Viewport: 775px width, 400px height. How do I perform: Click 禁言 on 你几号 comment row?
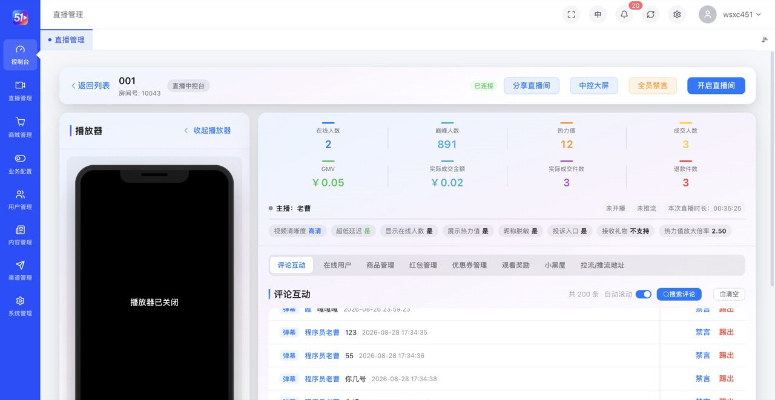pos(703,379)
